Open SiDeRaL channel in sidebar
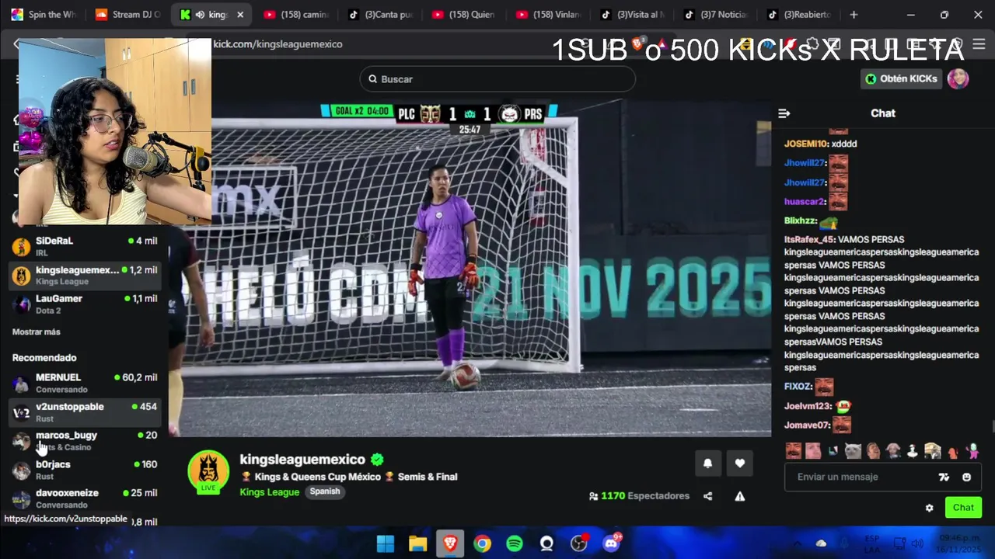The image size is (995, 559). coord(86,246)
